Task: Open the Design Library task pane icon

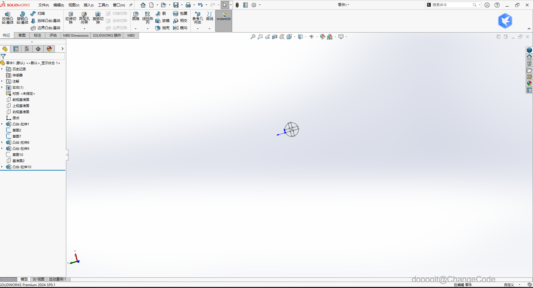Action: click(529, 63)
